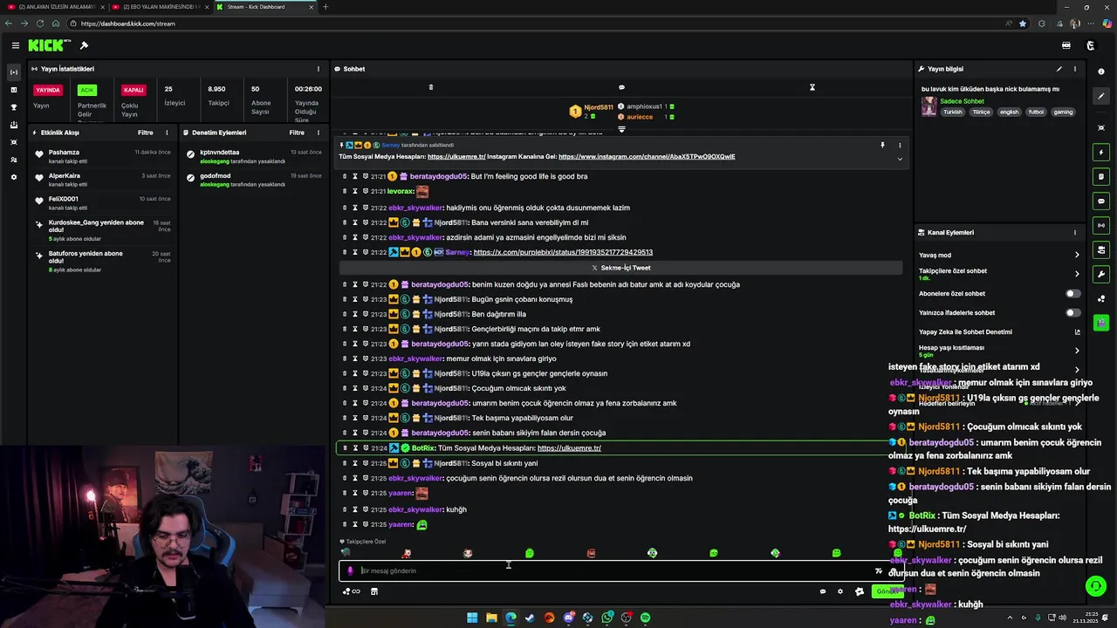Open the Takipçilere özel sohbet option
The image size is (1117, 628).
(x=1000, y=274)
